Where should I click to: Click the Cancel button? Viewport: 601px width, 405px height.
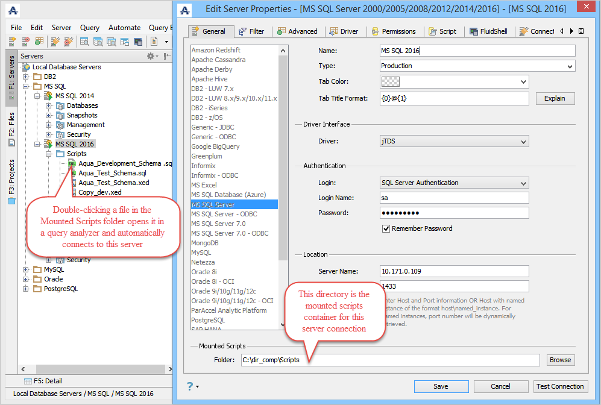pyautogui.click(x=500, y=386)
